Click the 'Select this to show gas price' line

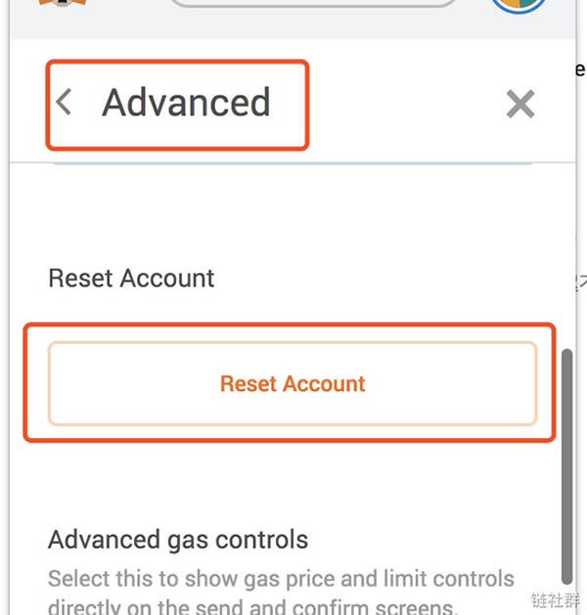(281, 578)
